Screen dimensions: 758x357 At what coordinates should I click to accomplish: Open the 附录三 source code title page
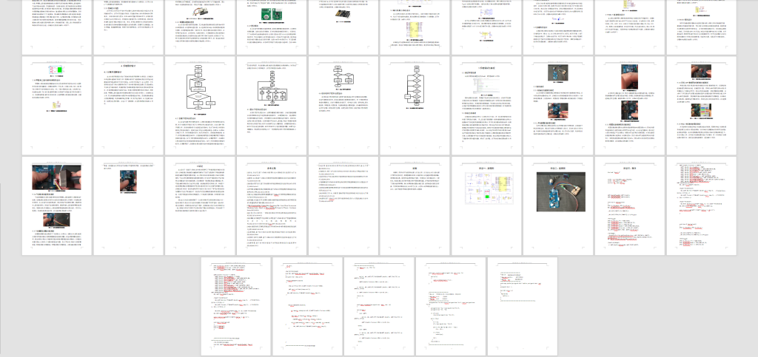coord(630,205)
